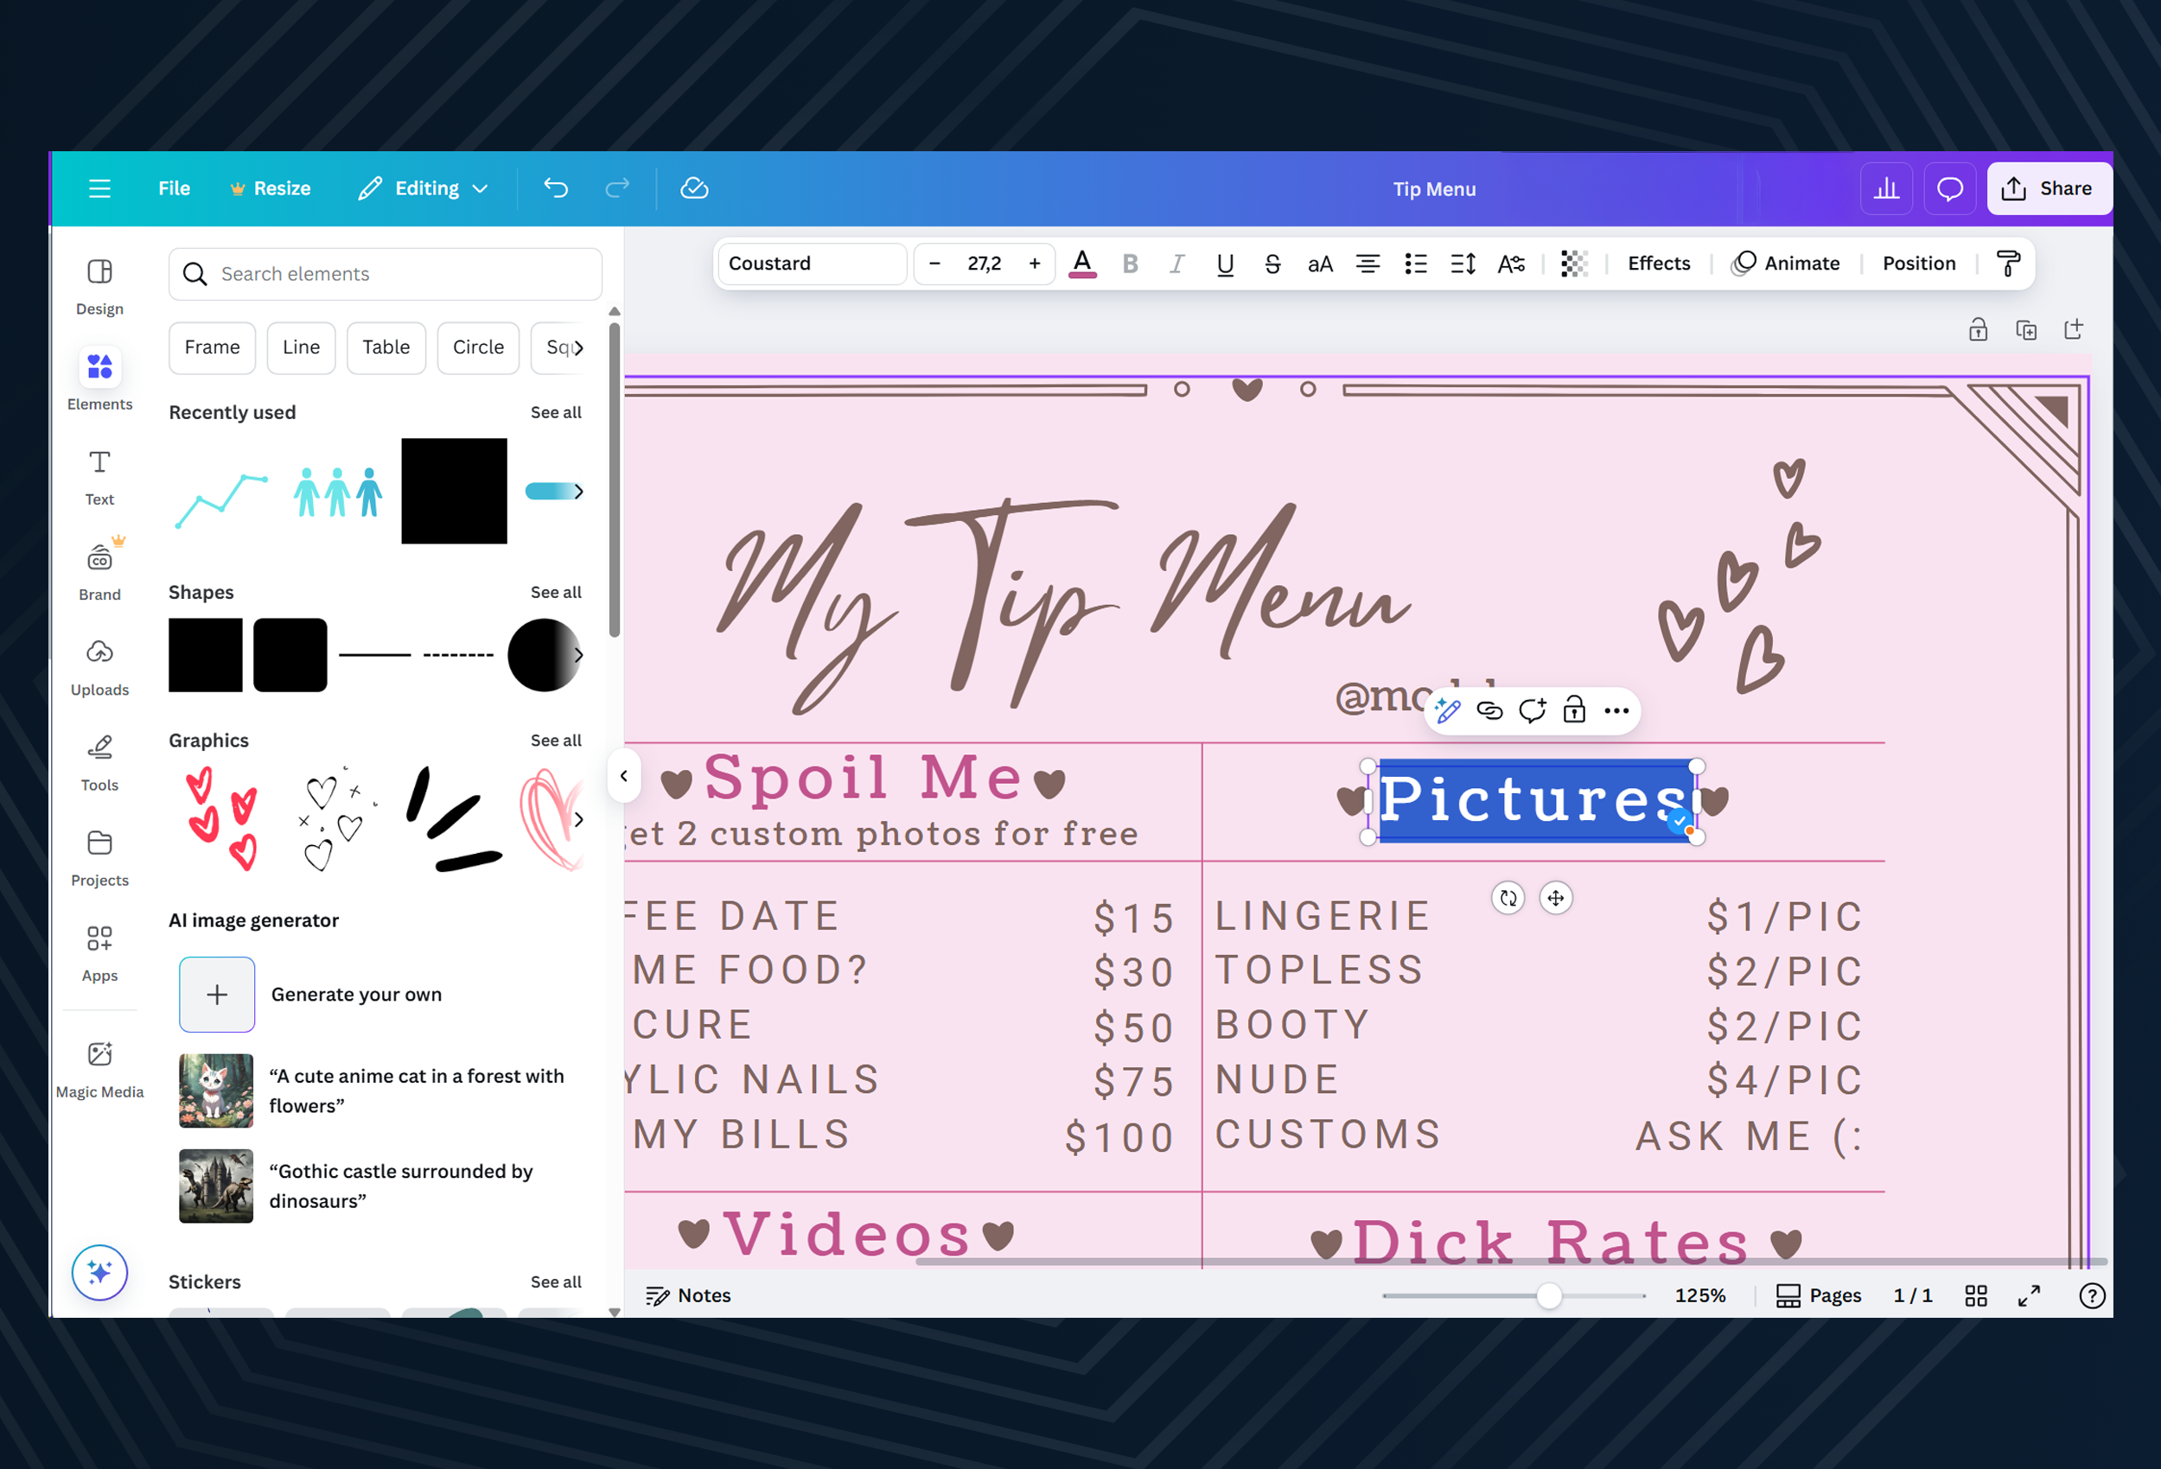
Task: Open the text color swatch
Action: click(1081, 264)
